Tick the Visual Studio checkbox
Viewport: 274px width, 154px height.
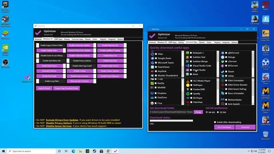pos(191,70)
